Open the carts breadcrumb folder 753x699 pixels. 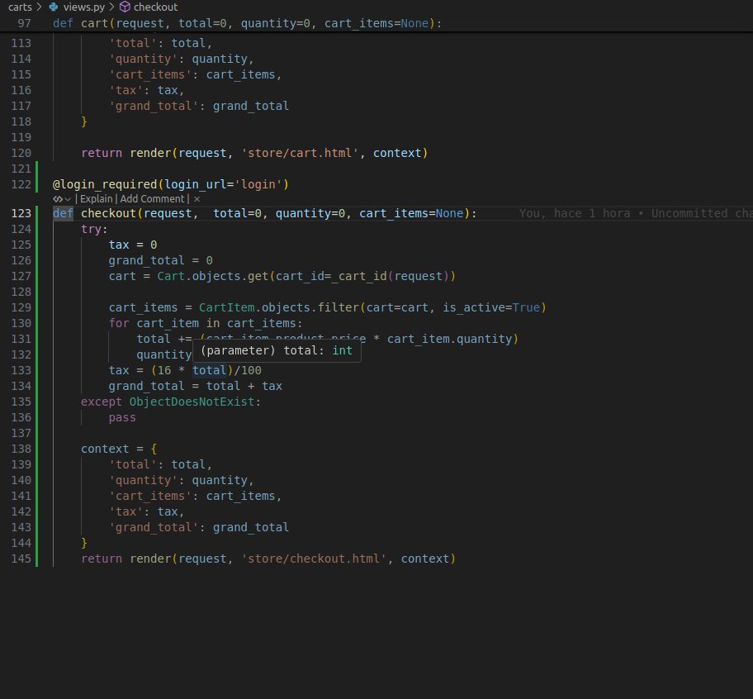(x=20, y=7)
